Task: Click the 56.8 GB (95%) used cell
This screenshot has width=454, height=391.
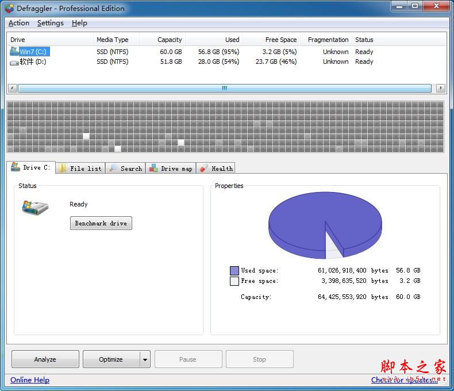Action: 218,52
